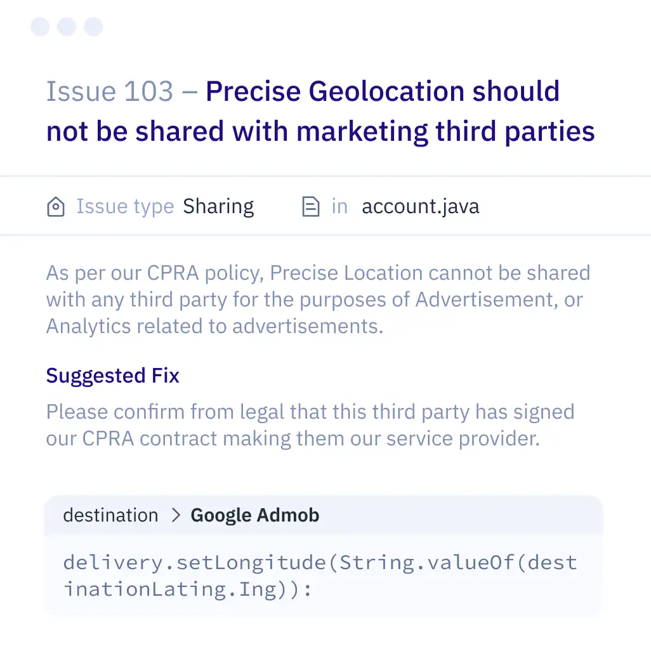Screen dimensions: 651x670
Task: Open the account.java file link
Action: tap(420, 206)
